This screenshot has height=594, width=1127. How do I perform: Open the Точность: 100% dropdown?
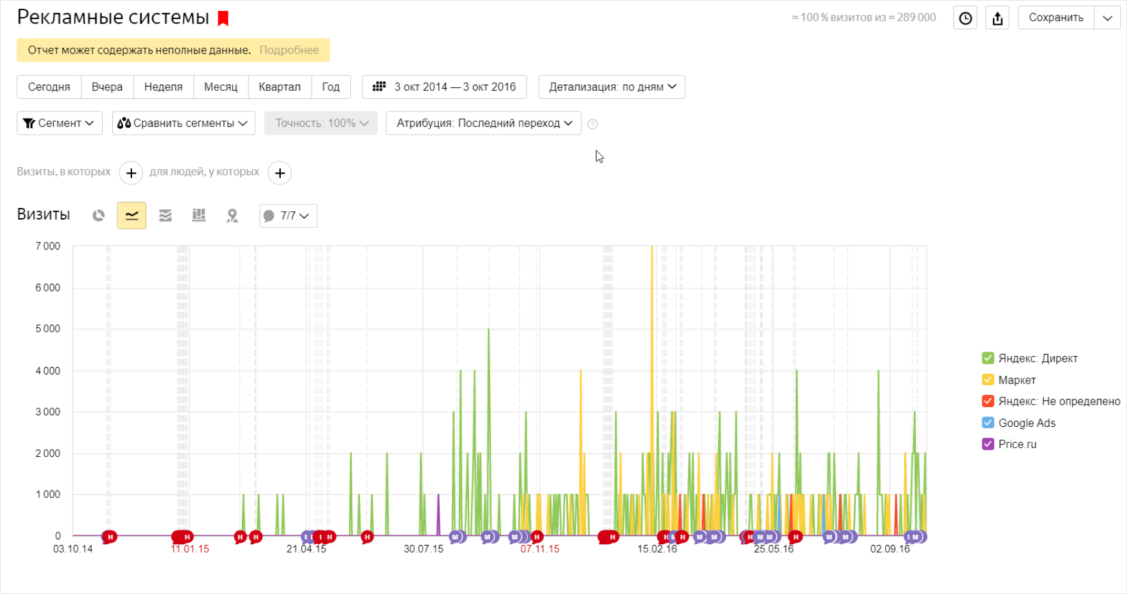pos(321,123)
